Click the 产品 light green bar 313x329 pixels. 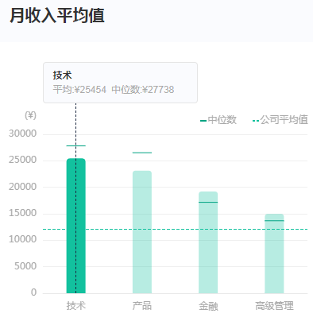142,232
